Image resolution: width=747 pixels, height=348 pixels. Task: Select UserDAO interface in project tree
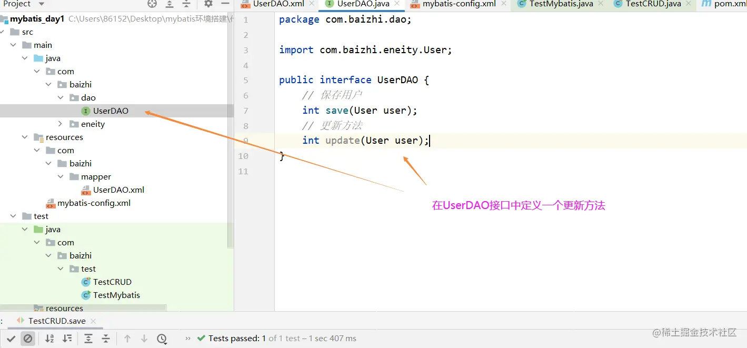tap(111, 111)
